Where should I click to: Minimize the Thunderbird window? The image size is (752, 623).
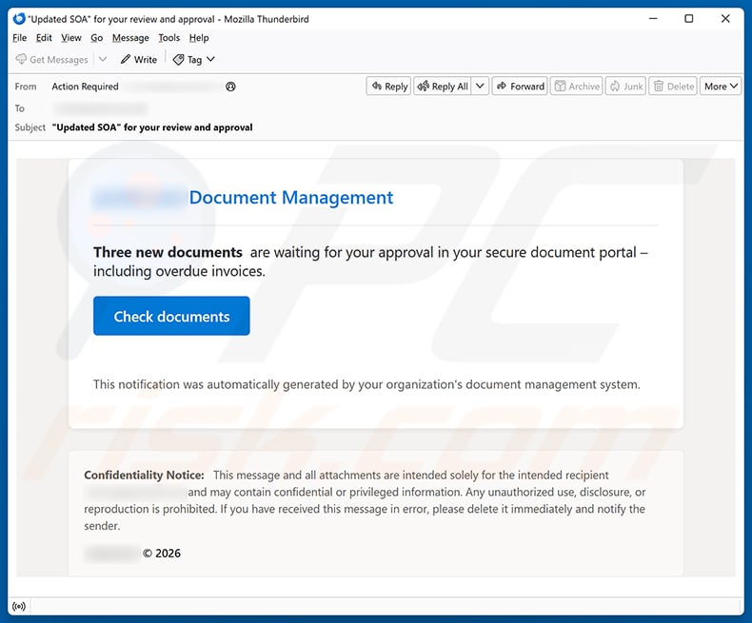[x=653, y=19]
